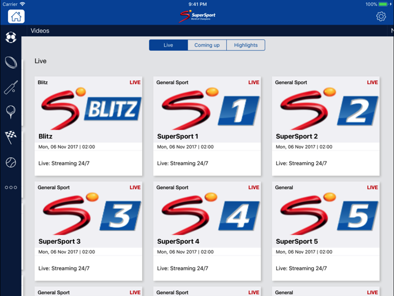Tap the Home icon
The image size is (394, 296).
[x=16, y=17]
